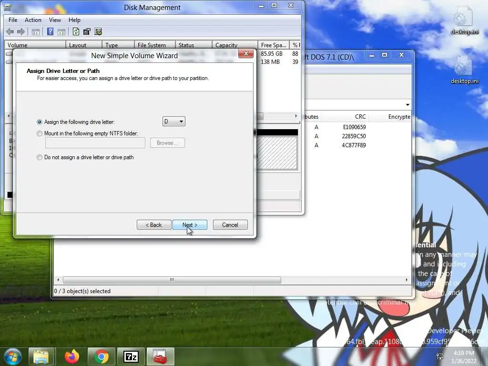The width and height of the screenshot is (488, 366).
Task: Sort by the File System column header
Action: (155, 45)
